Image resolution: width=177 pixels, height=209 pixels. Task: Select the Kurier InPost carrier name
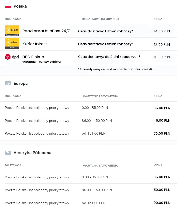(35, 44)
